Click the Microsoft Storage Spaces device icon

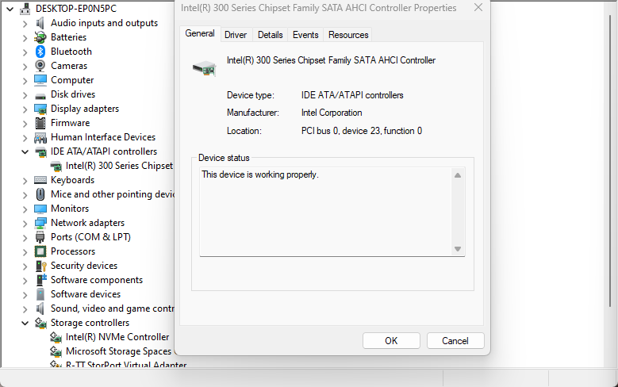[56, 351]
